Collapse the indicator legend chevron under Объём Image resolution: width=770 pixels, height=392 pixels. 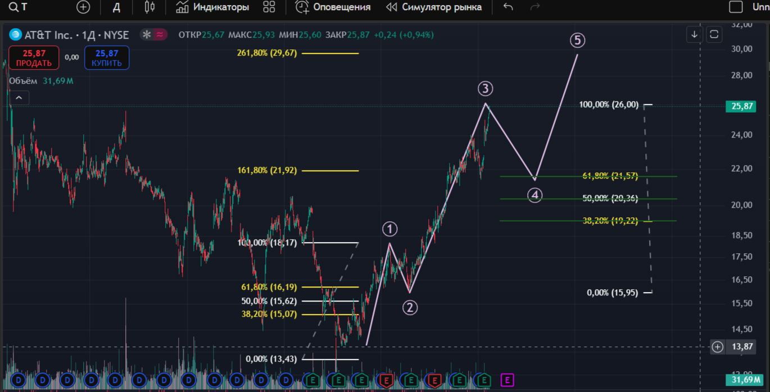click(x=19, y=98)
